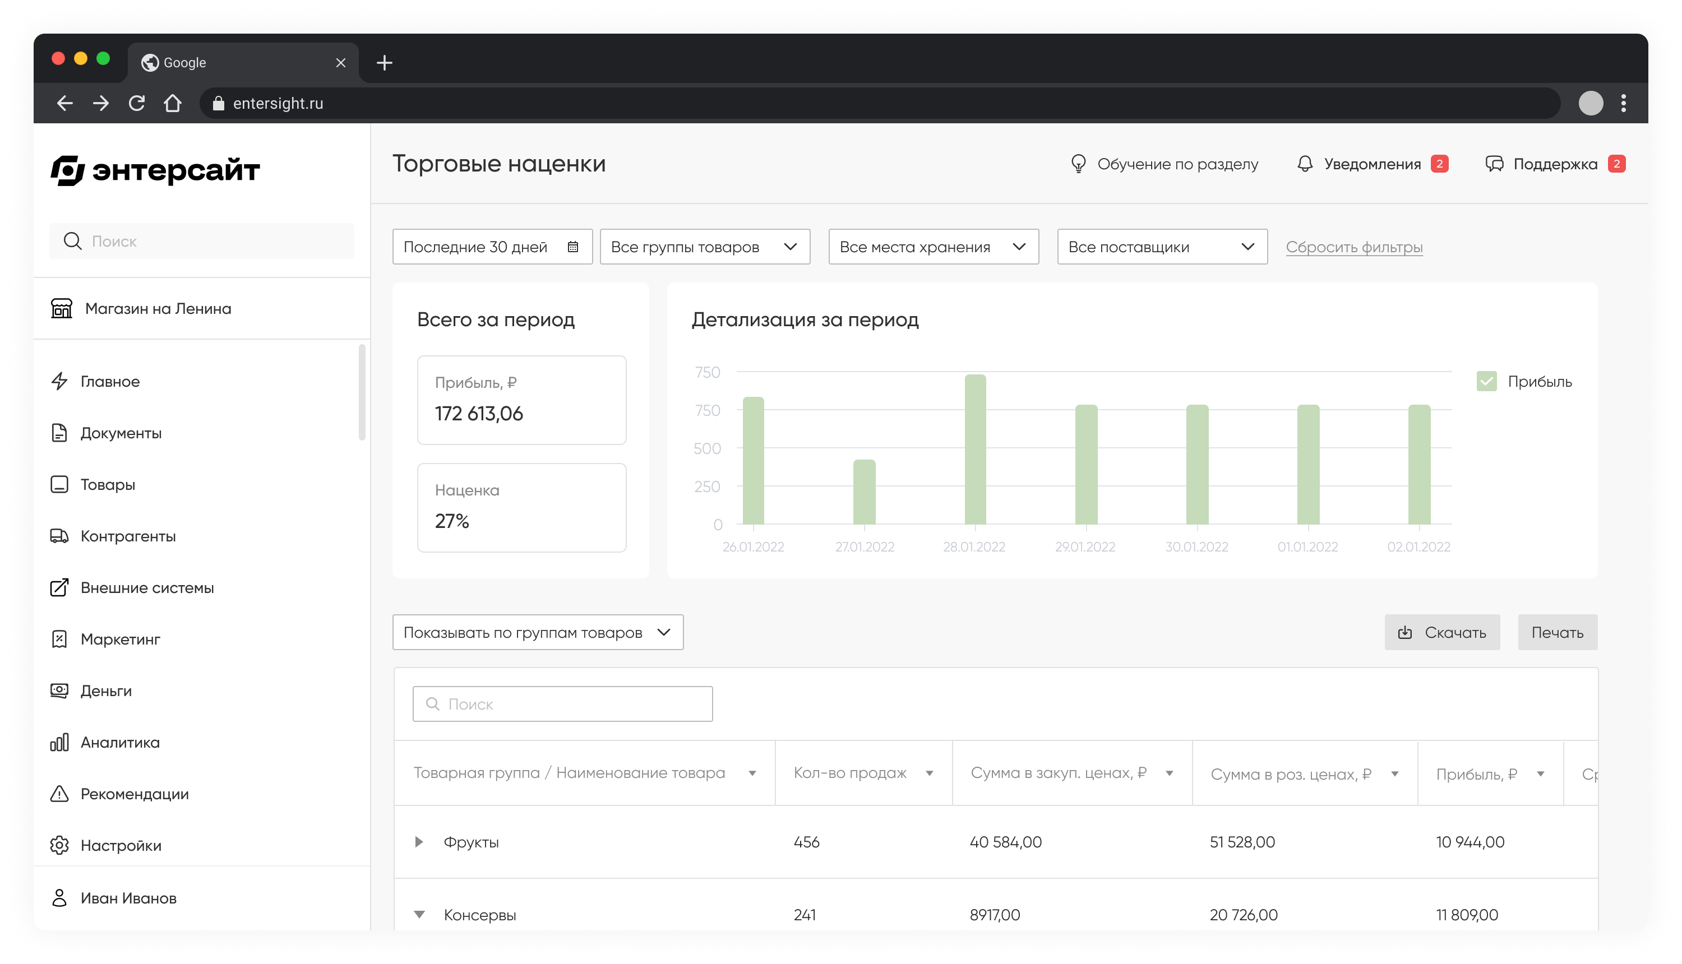Click the gear icon for Настройки
This screenshot has width=1682, height=964.
coord(59,846)
